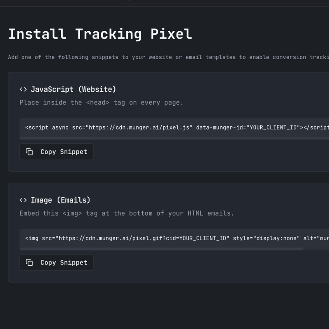Screen dimensions: 329x329
Task: Select the Install Tracking Pixel heading
Action: click(100, 34)
